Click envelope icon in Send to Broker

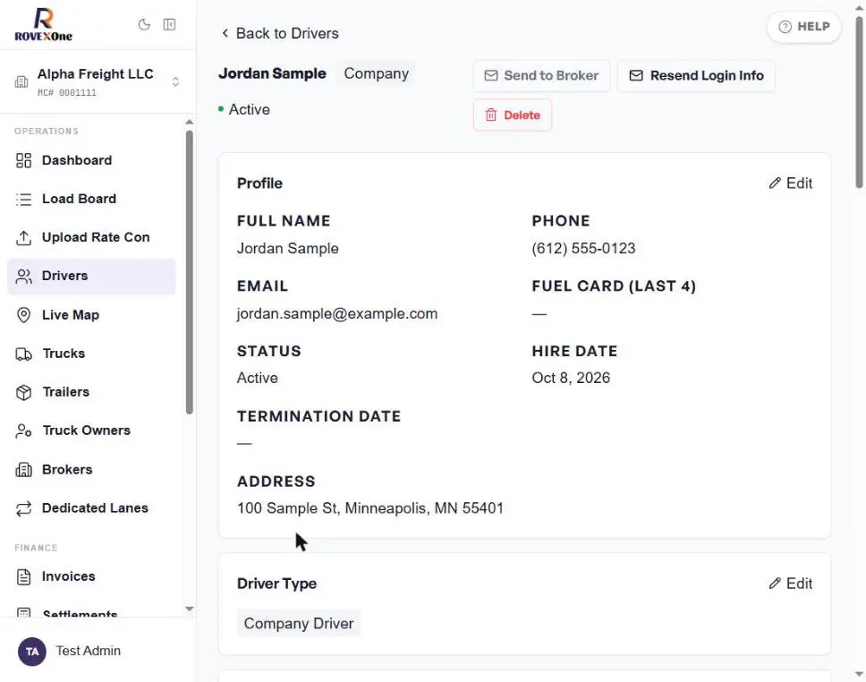click(x=490, y=76)
